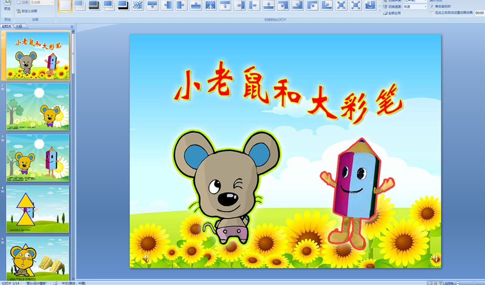485x285 pixels.
Task: Apply the Uncover Right transition
Action: pos(254,5)
